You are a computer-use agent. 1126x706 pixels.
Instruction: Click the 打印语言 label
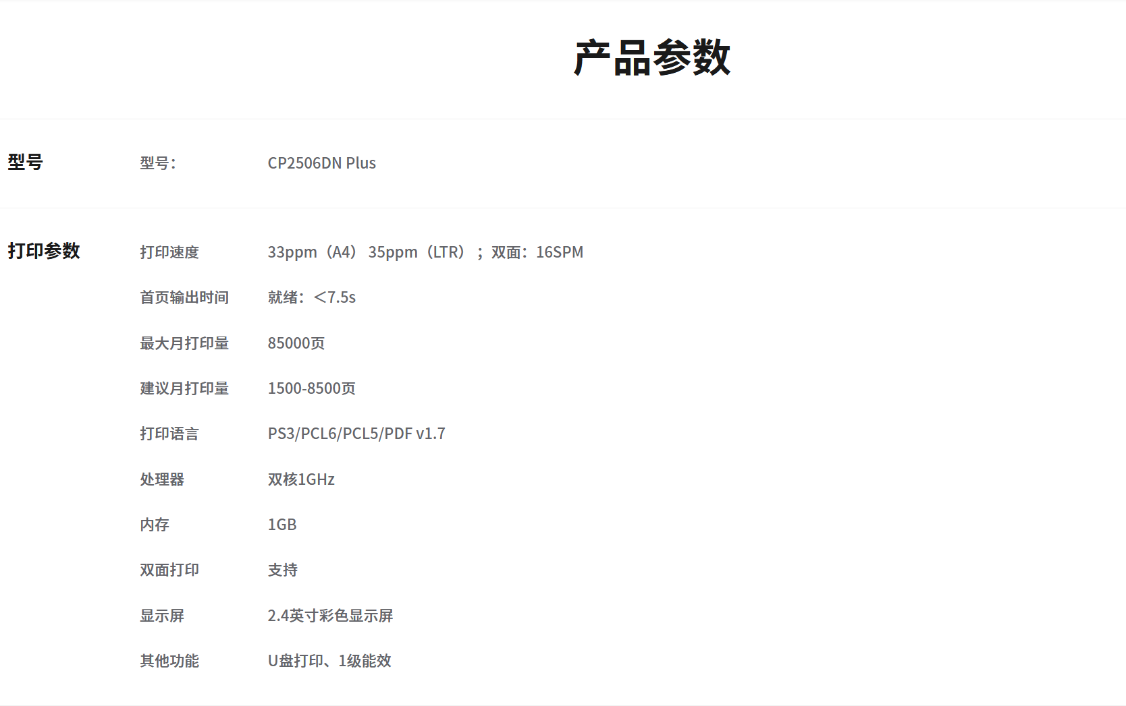(x=169, y=434)
